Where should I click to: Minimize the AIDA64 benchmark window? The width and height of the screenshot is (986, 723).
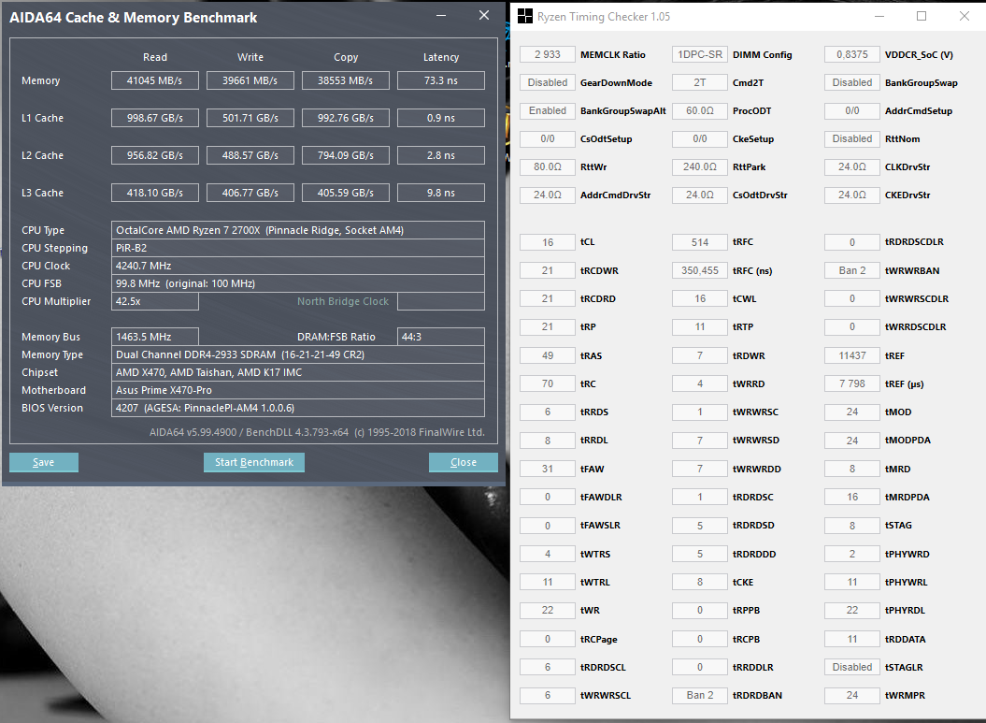[441, 15]
